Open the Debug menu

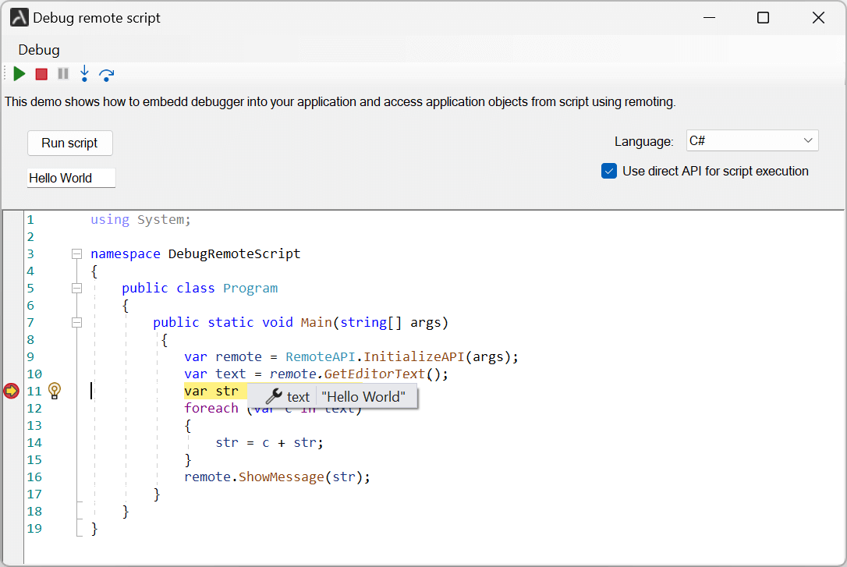coord(39,50)
